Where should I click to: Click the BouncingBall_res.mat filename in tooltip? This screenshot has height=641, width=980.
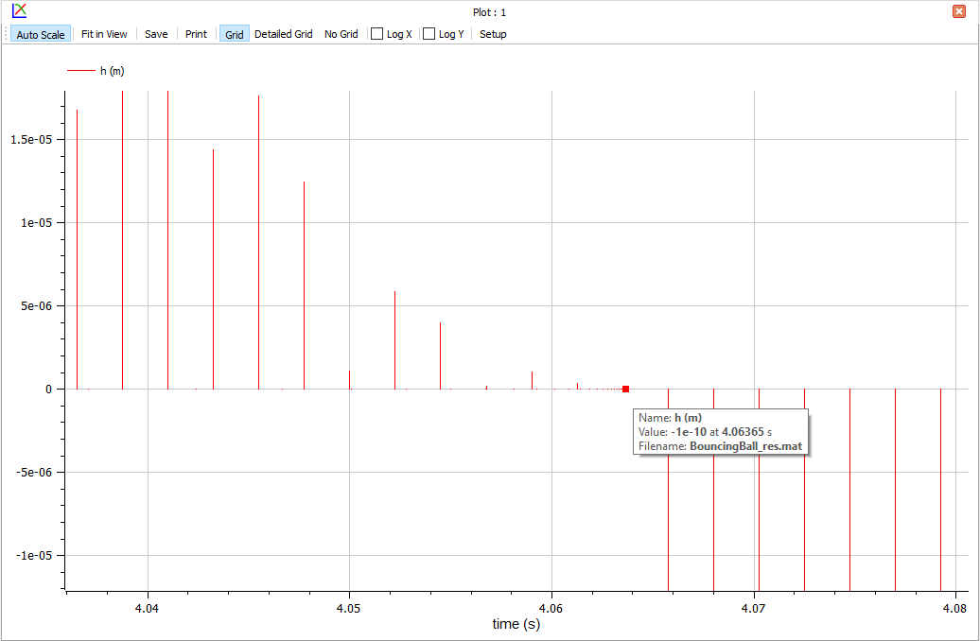[744, 445]
